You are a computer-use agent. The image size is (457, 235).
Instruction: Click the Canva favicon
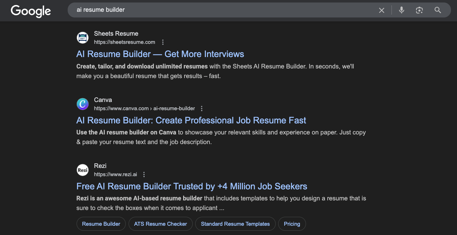click(x=83, y=104)
